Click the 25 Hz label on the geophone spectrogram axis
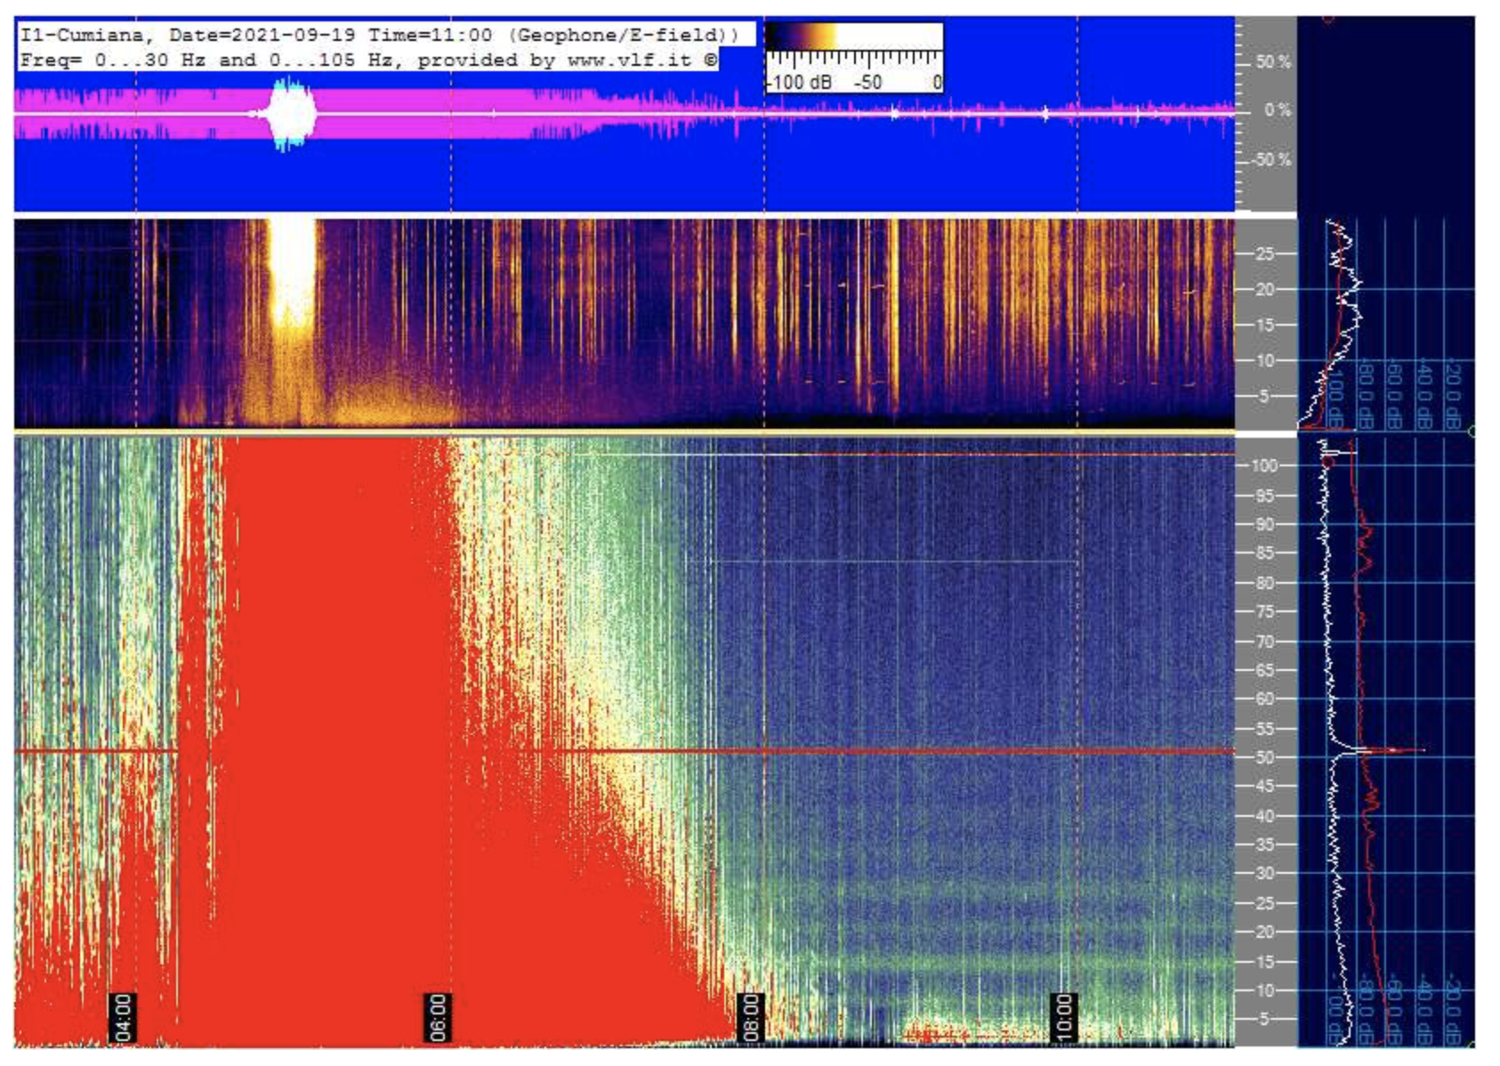Image resolution: width=1500 pixels, height=1066 pixels. coord(1264,254)
